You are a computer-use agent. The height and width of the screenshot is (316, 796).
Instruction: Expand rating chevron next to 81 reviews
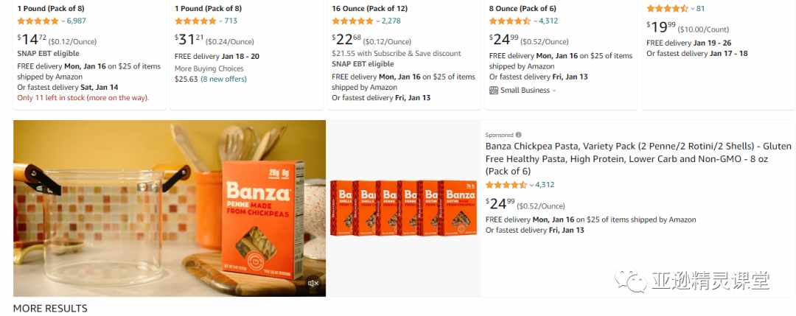click(692, 9)
